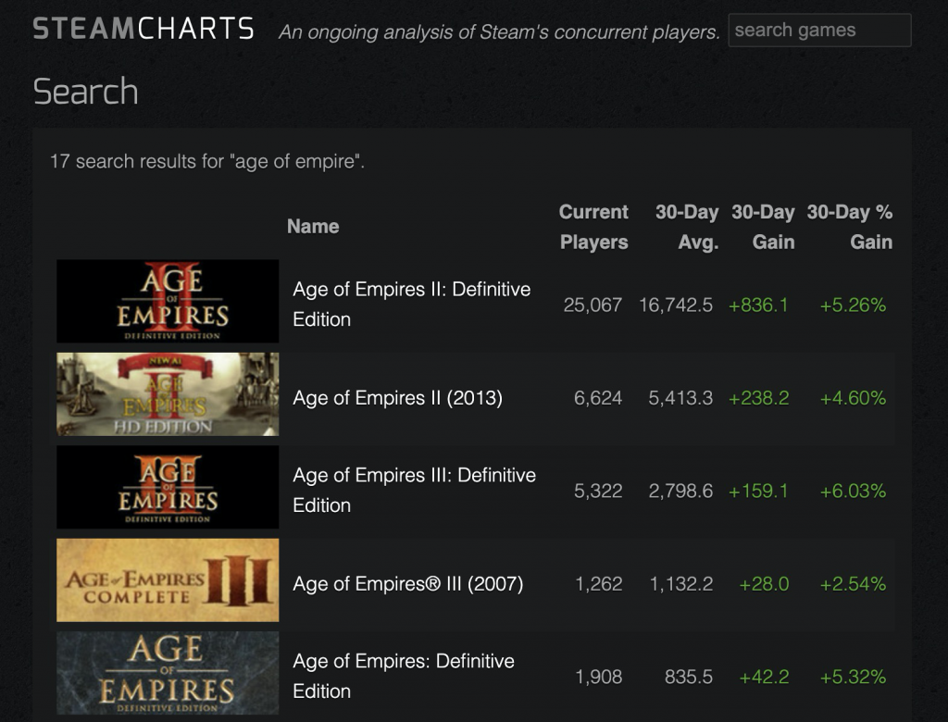This screenshot has width=948, height=722.
Task: Click the Name column header
Action: [x=313, y=227]
